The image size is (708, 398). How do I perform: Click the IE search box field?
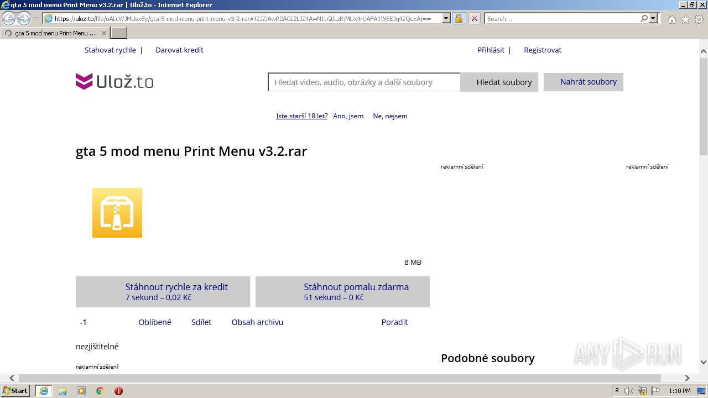point(561,18)
